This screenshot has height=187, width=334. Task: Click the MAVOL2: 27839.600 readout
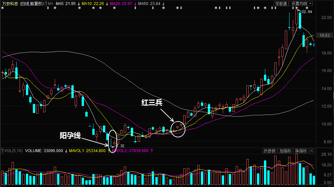point(130,151)
